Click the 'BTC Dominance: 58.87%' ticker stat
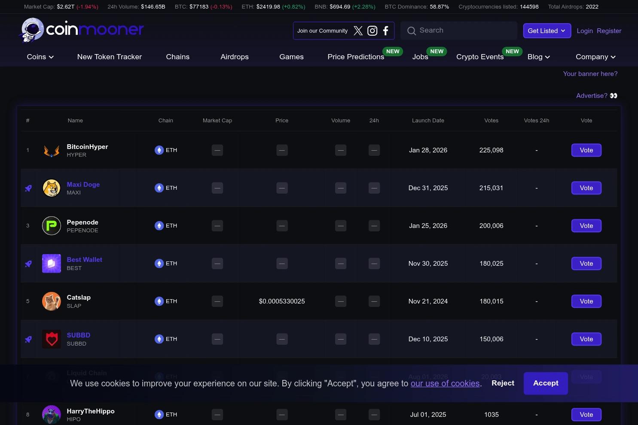The image size is (638, 425). click(x=417, y=7)
